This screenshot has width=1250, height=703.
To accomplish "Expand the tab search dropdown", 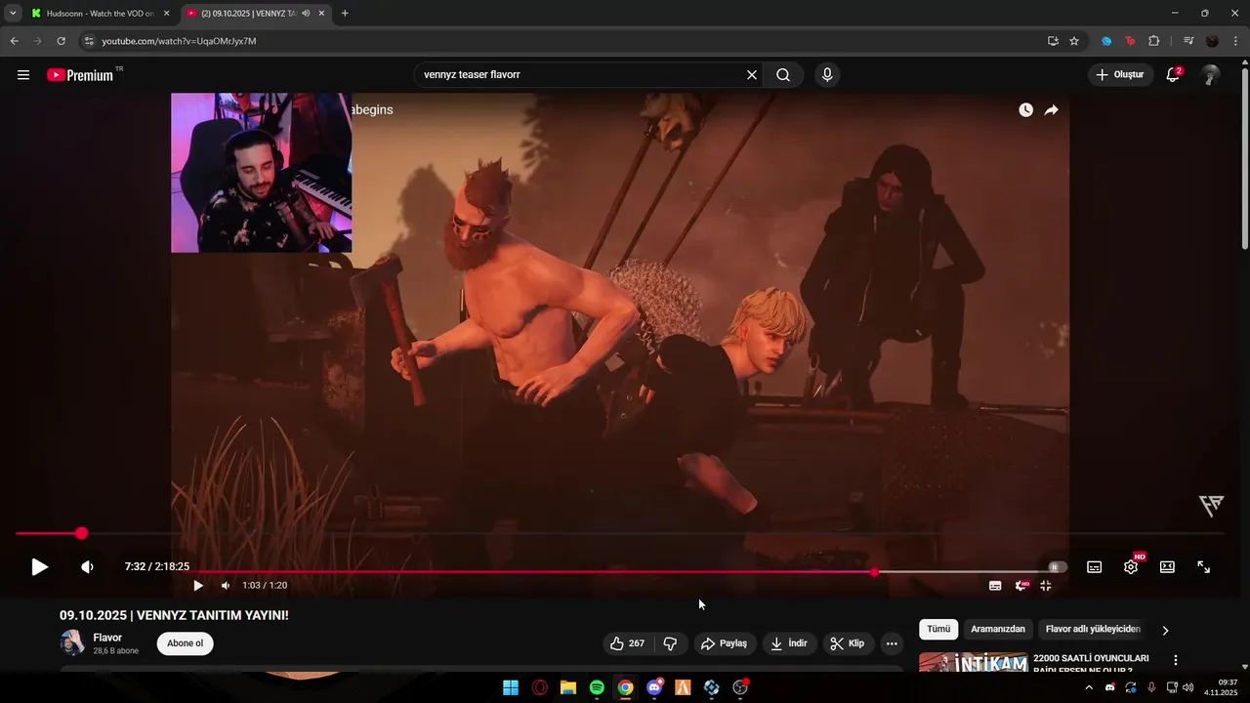I will (x=13, y=14).
